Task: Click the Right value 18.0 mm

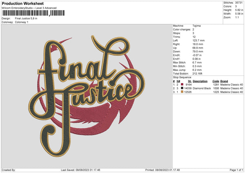Action: 198,44
